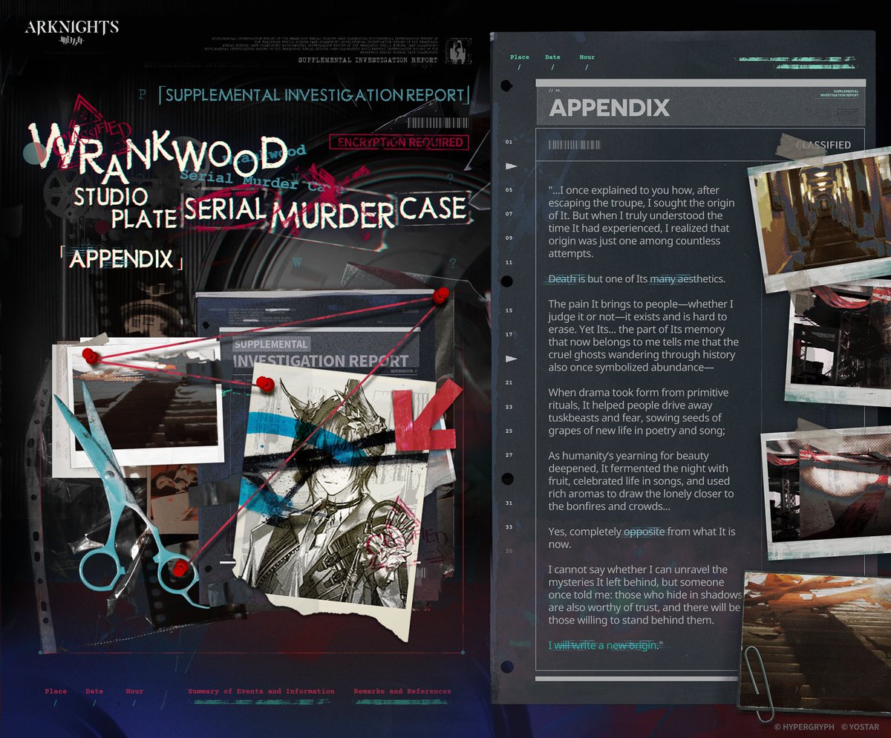Click the WRANKWOOD title text
Viewport: 891px width, 738px height.
point(160,154)
